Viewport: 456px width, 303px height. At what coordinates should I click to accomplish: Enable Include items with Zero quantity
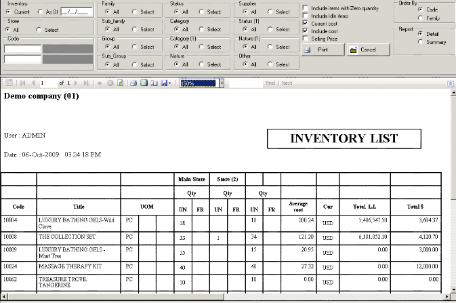[x=306, y=8]
